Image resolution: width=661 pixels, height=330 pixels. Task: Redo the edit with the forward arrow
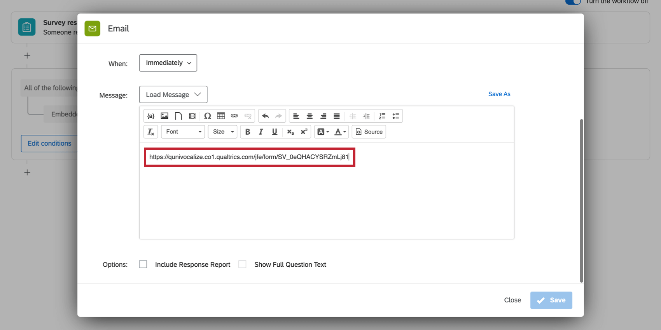[x=278, y=116]
